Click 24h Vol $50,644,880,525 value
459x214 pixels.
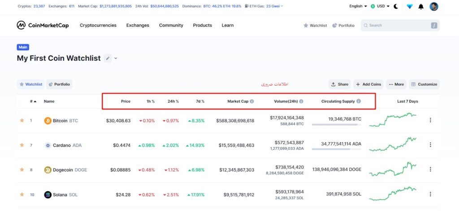(x=165, y=6)
